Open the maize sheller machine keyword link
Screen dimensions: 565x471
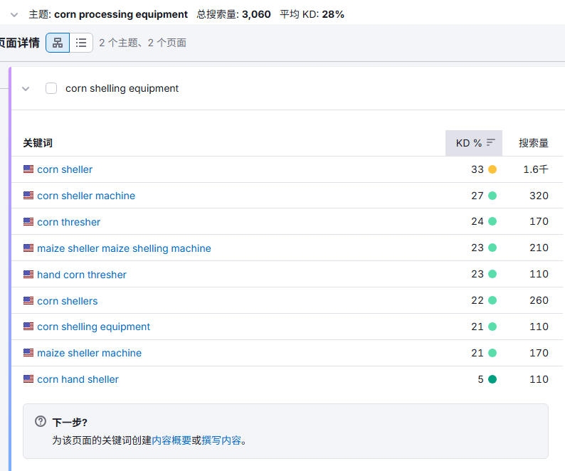(90, 353)
